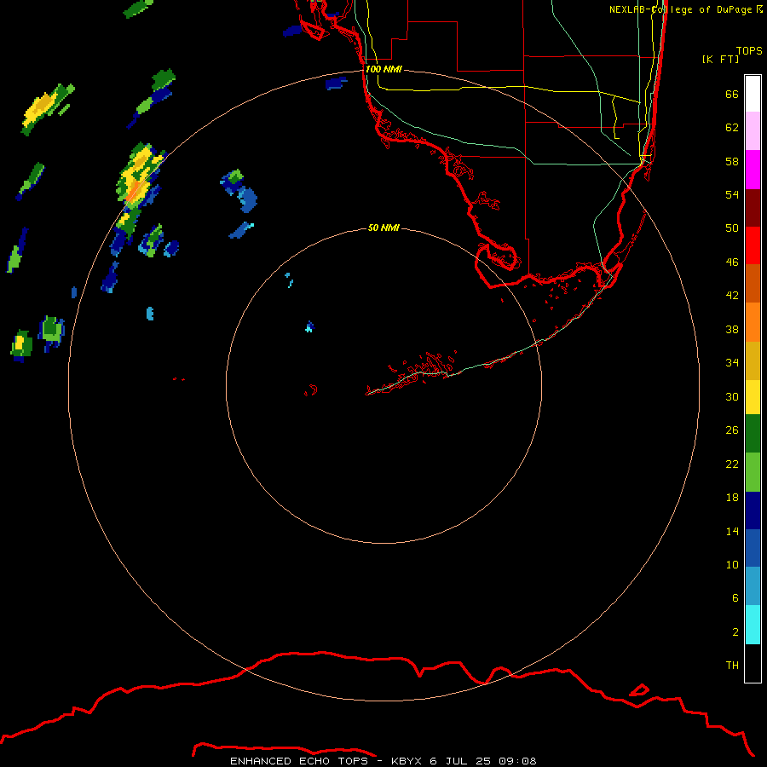This screenshot has height=767, width=767.
Task: Click the "66" legend value
Action: [x=732, y=94]
